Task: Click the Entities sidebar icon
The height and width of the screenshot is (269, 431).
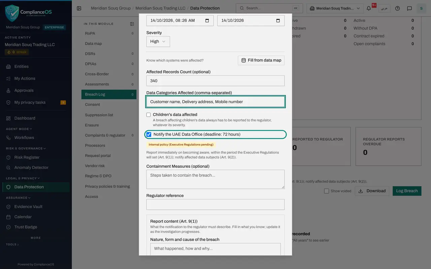Action: coord(8,67)
